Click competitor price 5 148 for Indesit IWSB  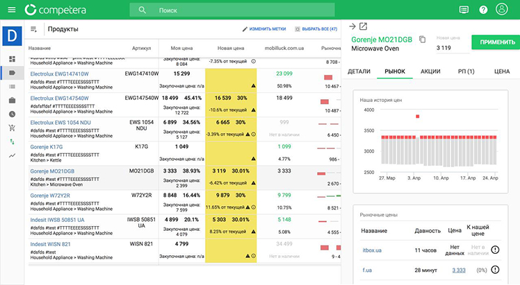284,220
